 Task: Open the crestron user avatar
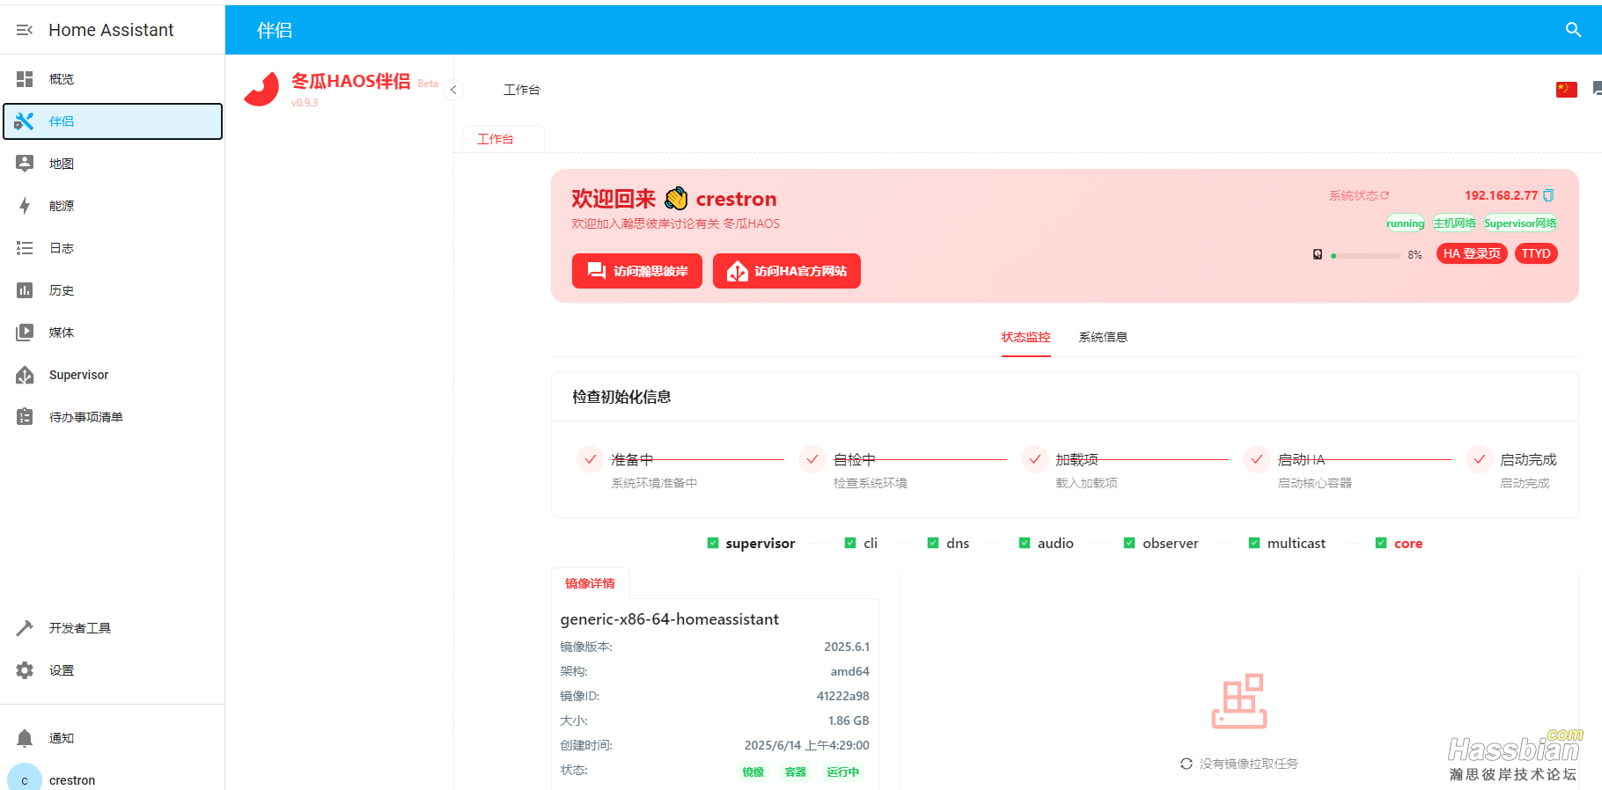[25, 779]
